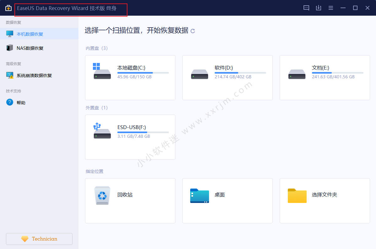
Task: Click the 系统崩溃数据恢复 warning screen icon
Action: point(10,75)
